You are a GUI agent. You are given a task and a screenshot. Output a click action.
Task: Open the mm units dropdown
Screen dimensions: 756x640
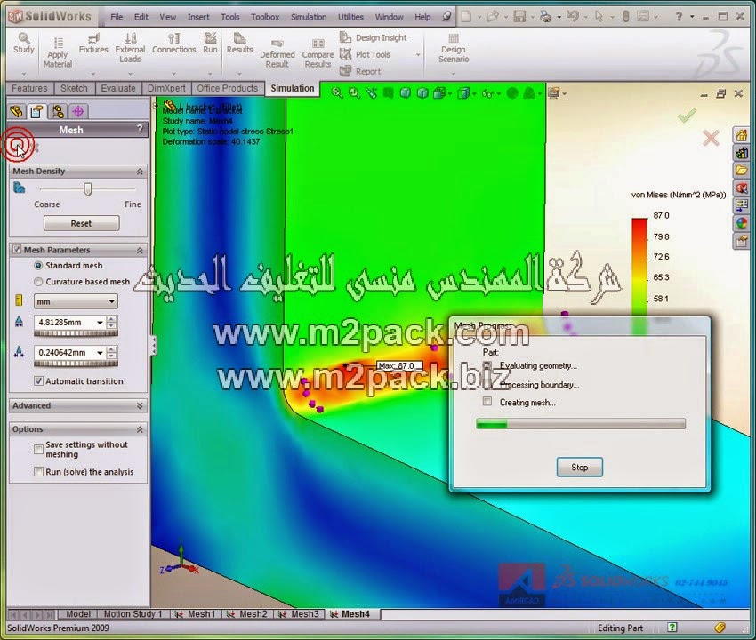click(x=111, y=301)
